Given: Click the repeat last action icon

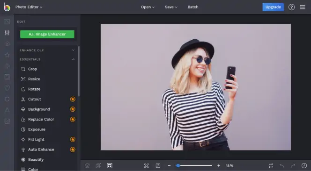Looking at the screenshot, I should pos(271,165).
